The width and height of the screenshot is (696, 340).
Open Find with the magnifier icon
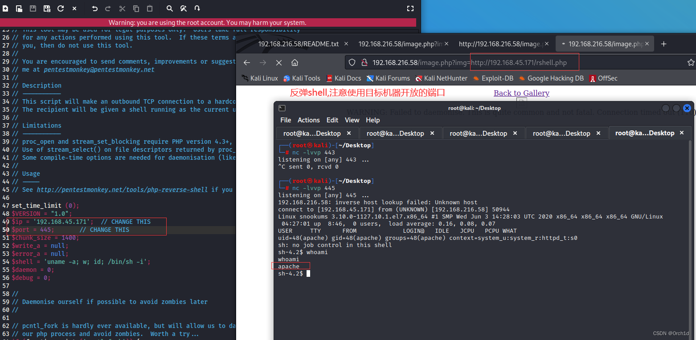point(170,8)
